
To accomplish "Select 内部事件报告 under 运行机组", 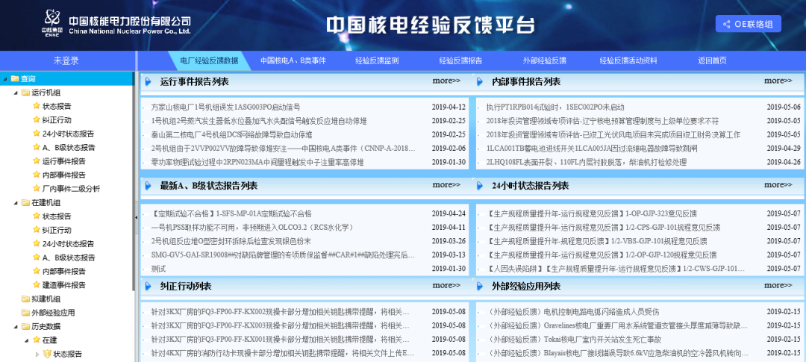I will click(64, 175).
